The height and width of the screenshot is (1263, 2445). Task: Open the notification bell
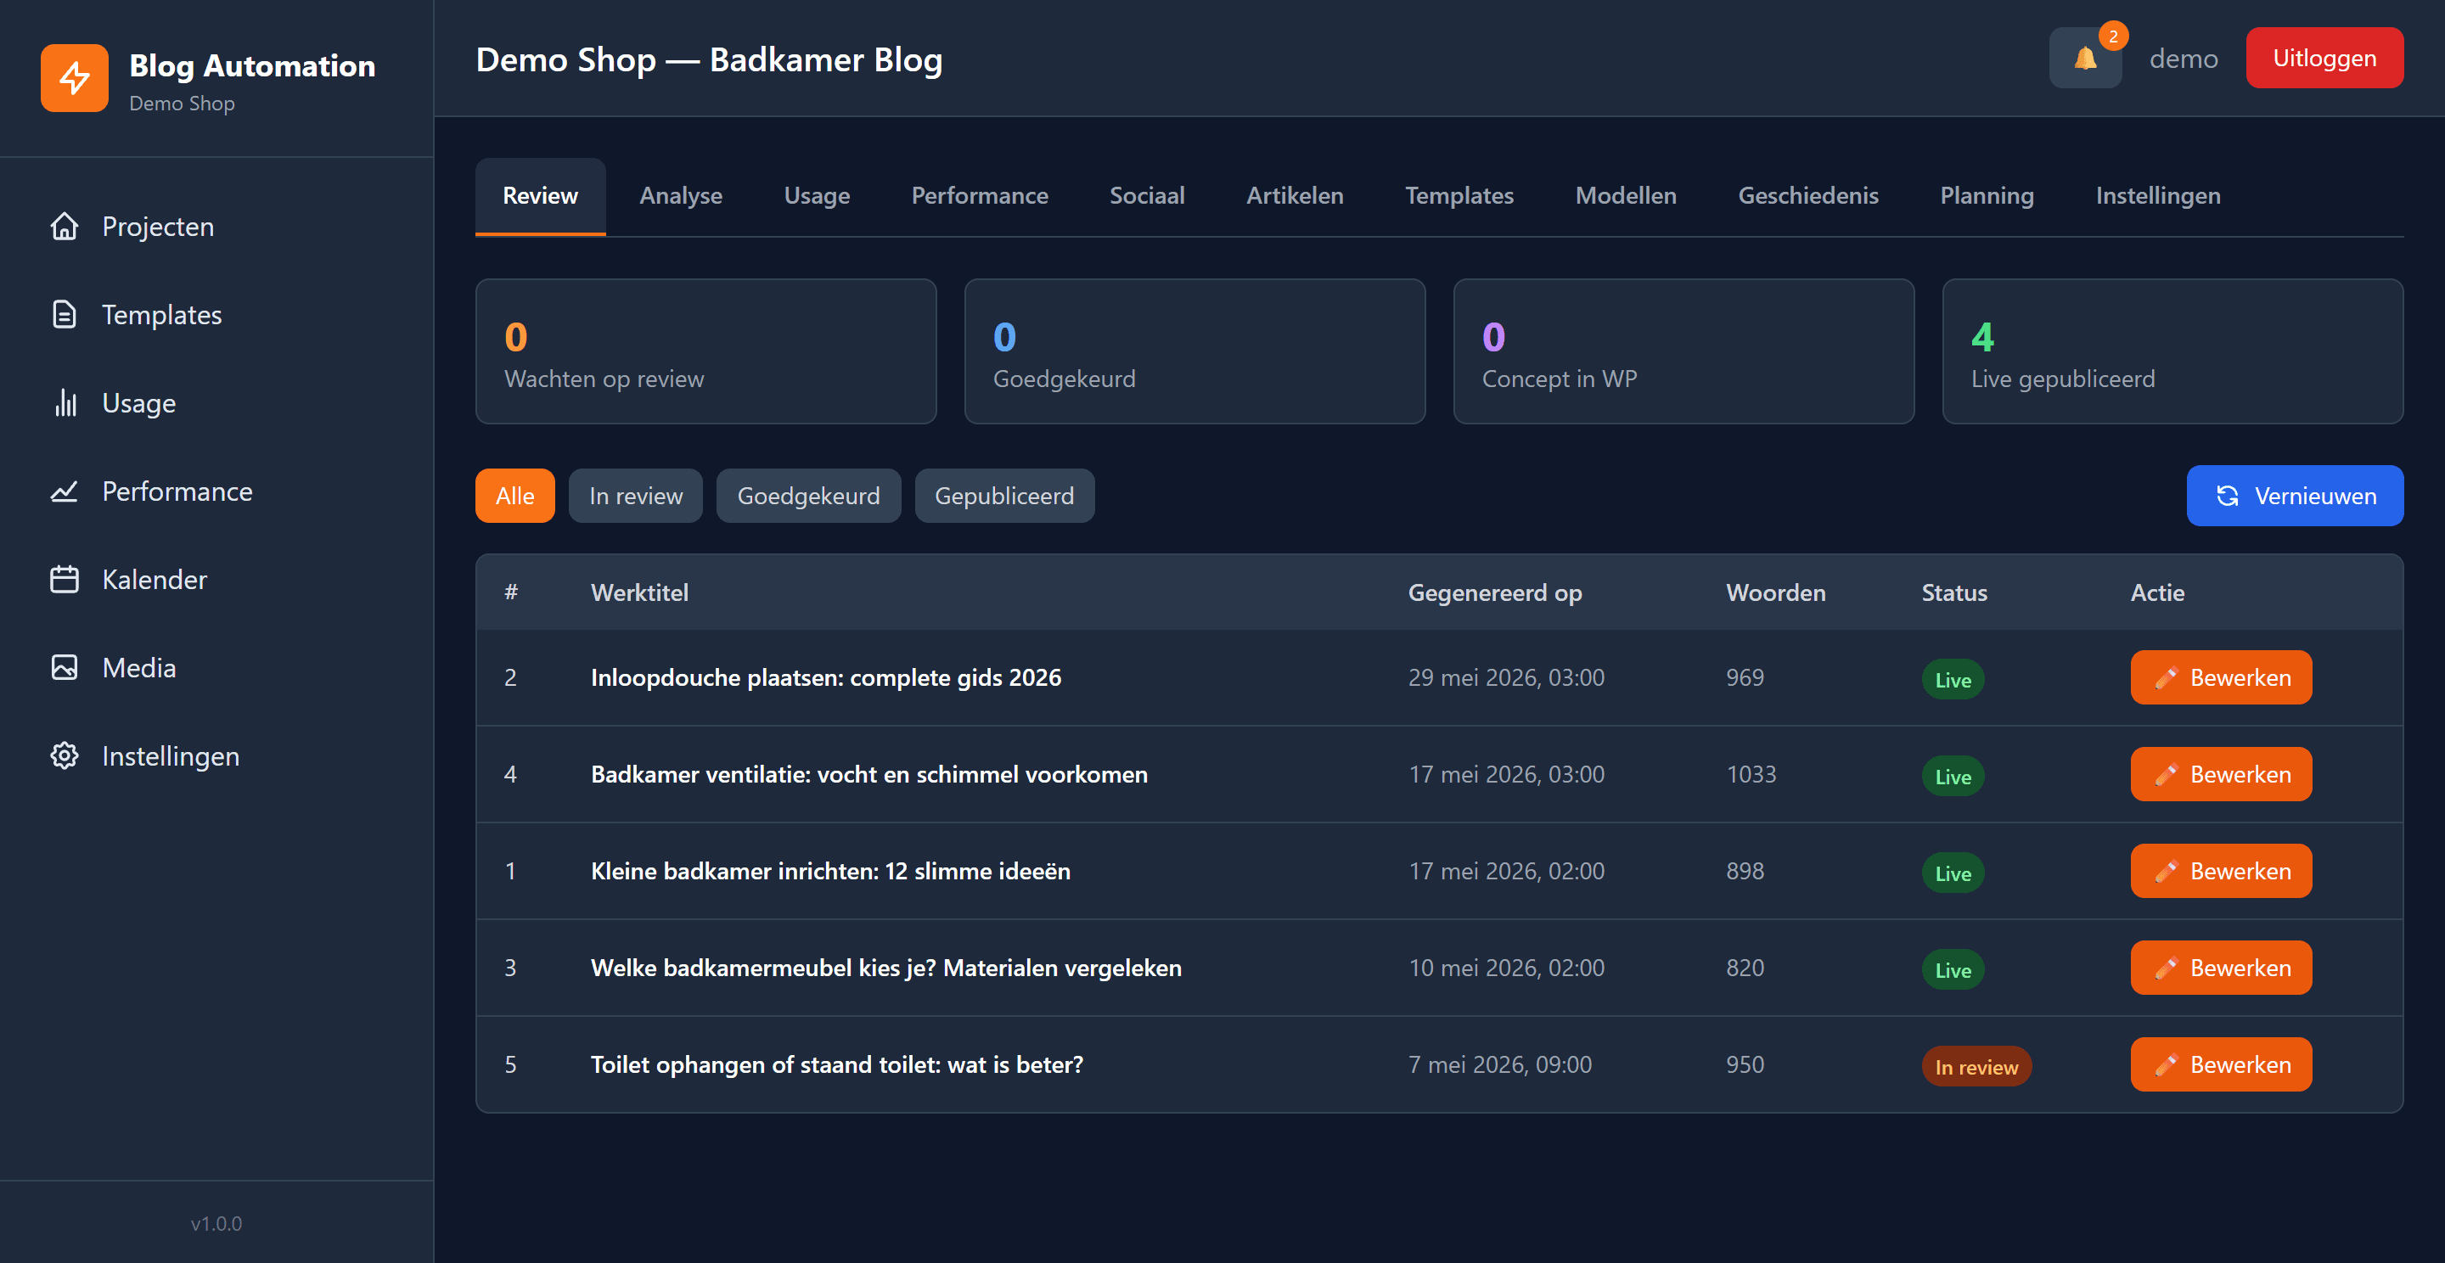tap(2084, 59)
